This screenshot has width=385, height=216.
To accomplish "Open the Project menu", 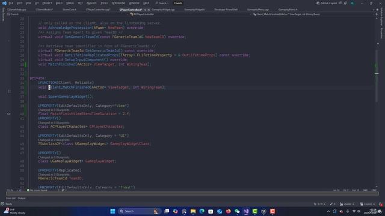I will coord(47,3).
